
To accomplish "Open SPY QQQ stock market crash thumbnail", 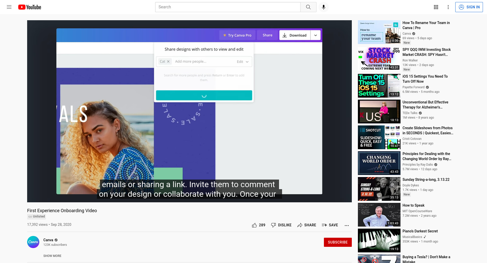I will click(379, 59).
